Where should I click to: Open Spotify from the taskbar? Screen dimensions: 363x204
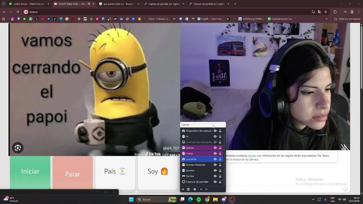click(199, 199)
